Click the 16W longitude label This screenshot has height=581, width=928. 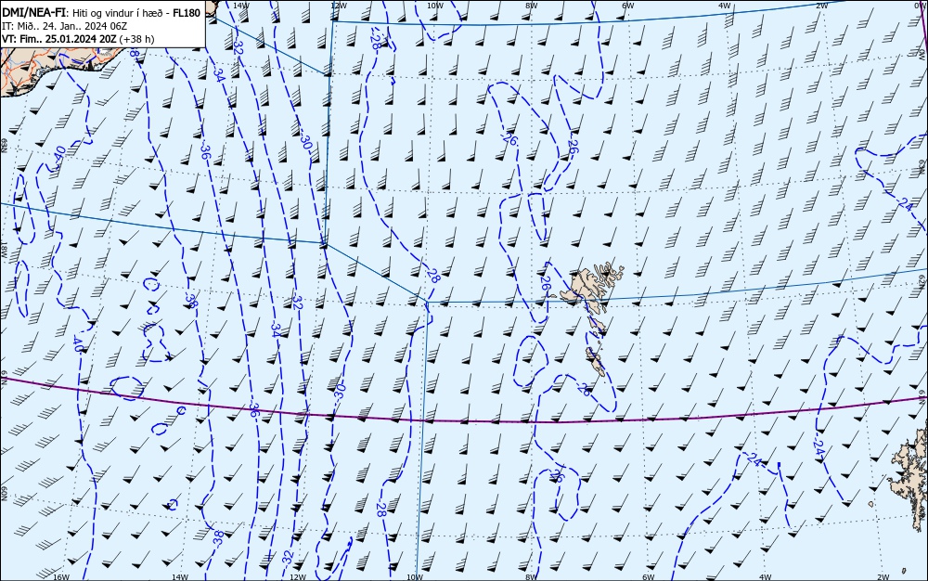click(x=61, y=577)
